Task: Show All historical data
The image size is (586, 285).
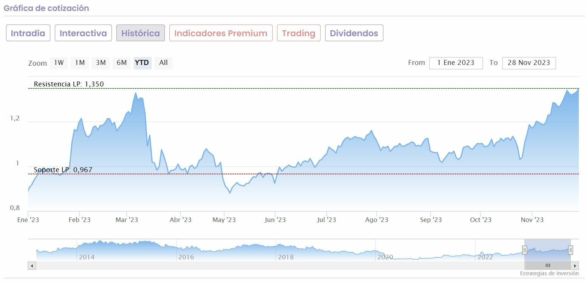Action: [163, 63]
